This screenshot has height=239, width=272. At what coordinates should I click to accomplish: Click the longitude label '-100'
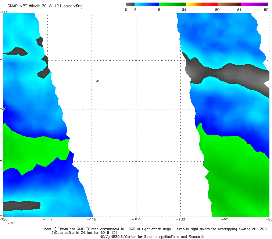click(x=180, y=219)
